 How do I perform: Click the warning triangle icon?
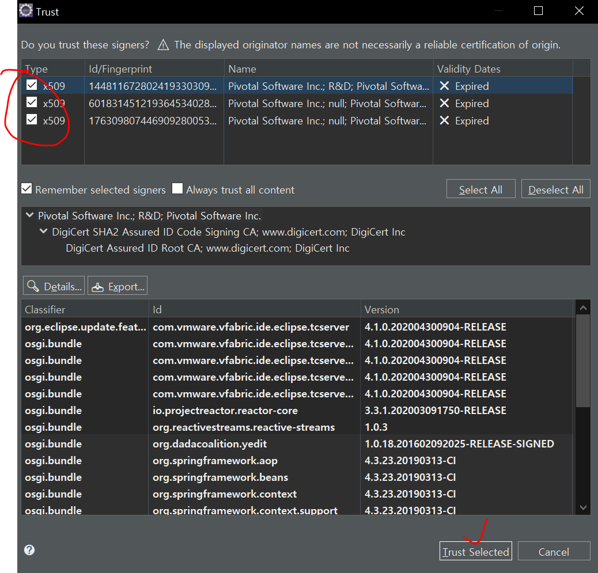[163, 44]
